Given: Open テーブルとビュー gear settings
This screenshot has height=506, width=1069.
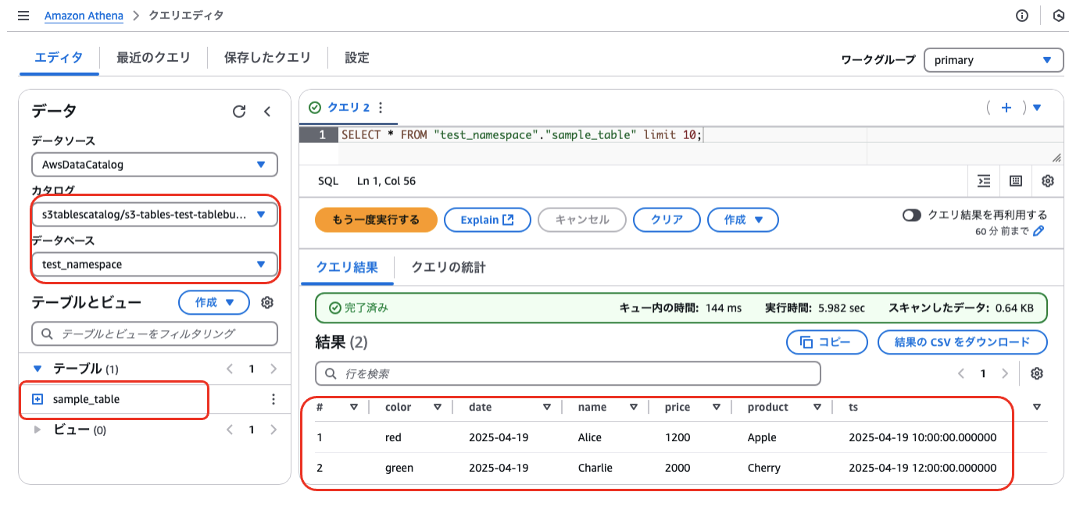Looking at the screenshot, I should coord(266,302).
